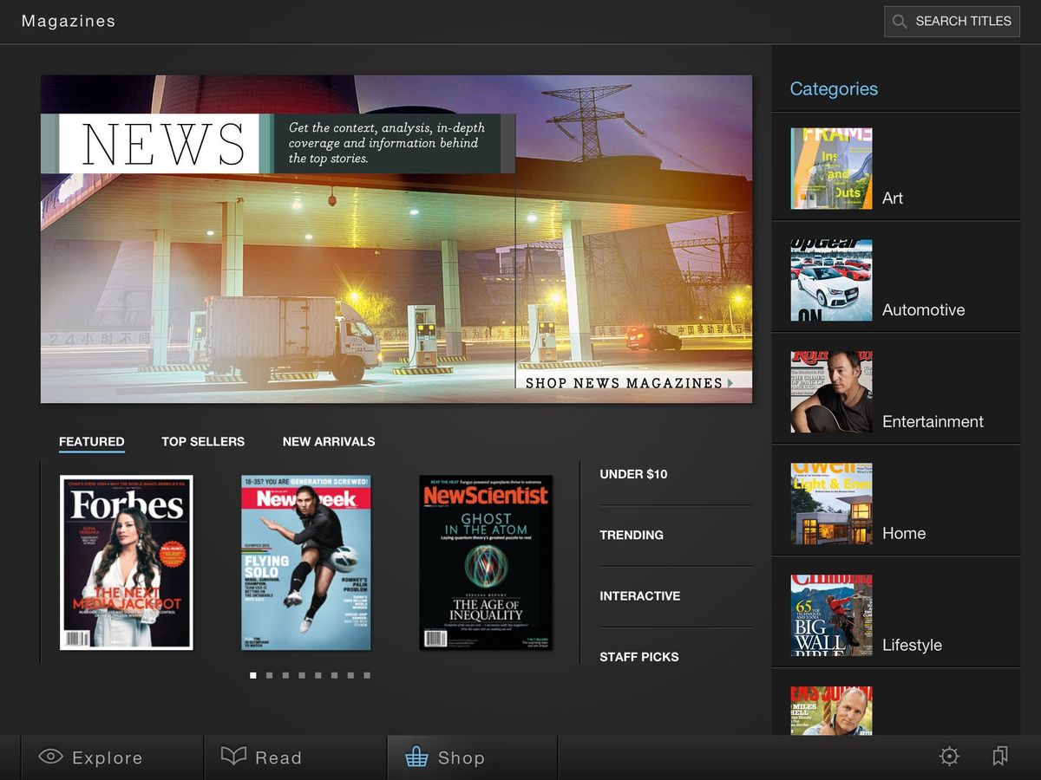Browse magazines UNDER $10
Screen dimensions: 1041x780
pyautogui.click(x=632, y=474)
